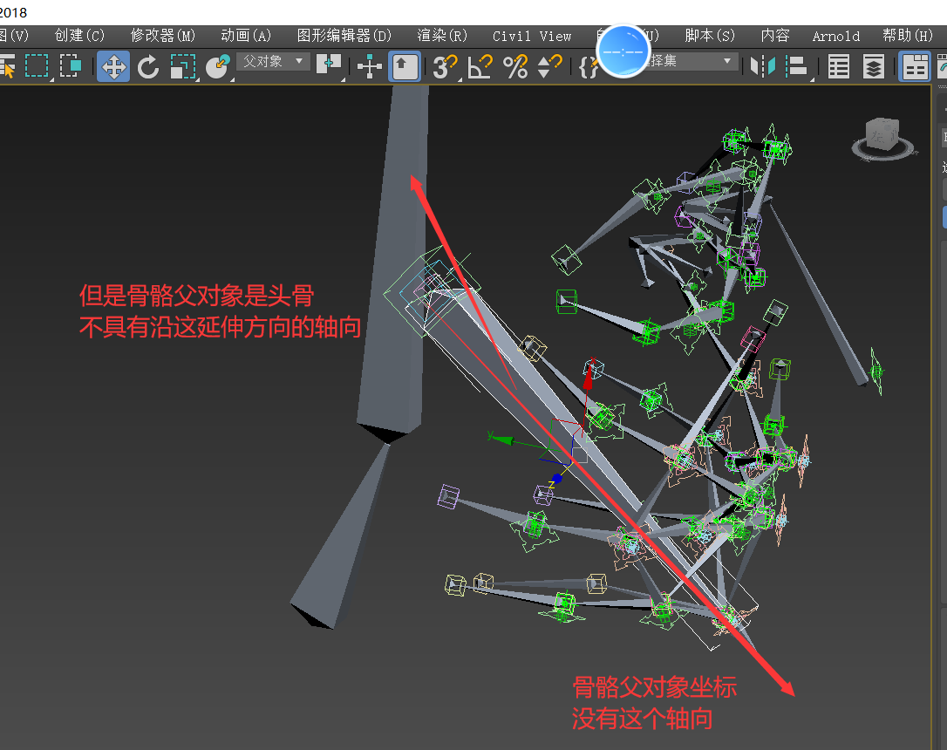This screenshot has height=750, width=947.
Task: Toggle the Layer Explorer icon
Action: tap(874, 66)
